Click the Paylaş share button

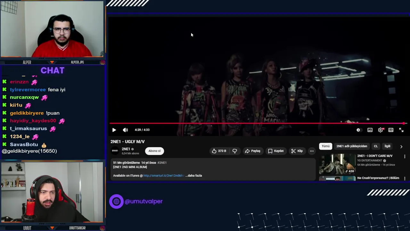point(253,151)
